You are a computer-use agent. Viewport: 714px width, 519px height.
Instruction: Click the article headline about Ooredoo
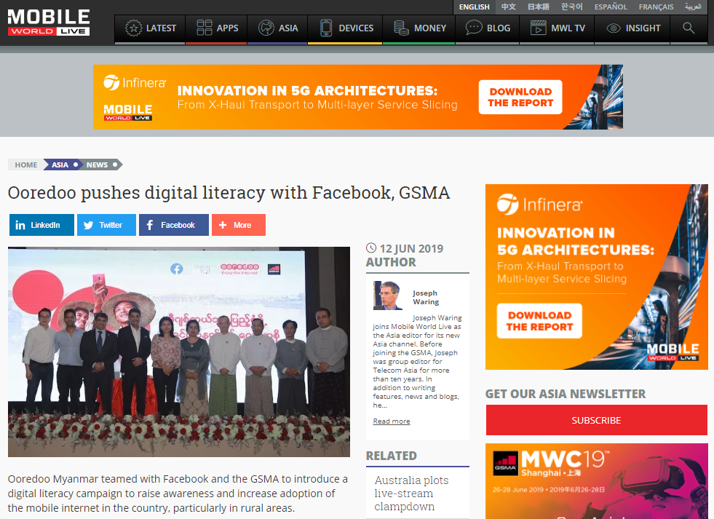229,193
